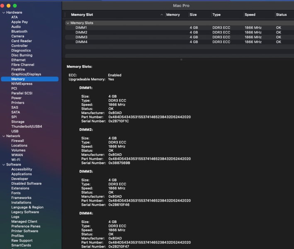Screen dimensions: 294x249
Task: Collapse the Software section chevron
Action: tap(4, 165)
